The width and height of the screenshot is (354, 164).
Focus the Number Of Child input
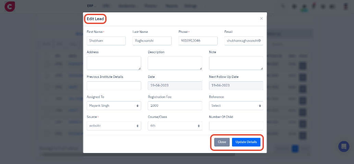pos(236,126)
